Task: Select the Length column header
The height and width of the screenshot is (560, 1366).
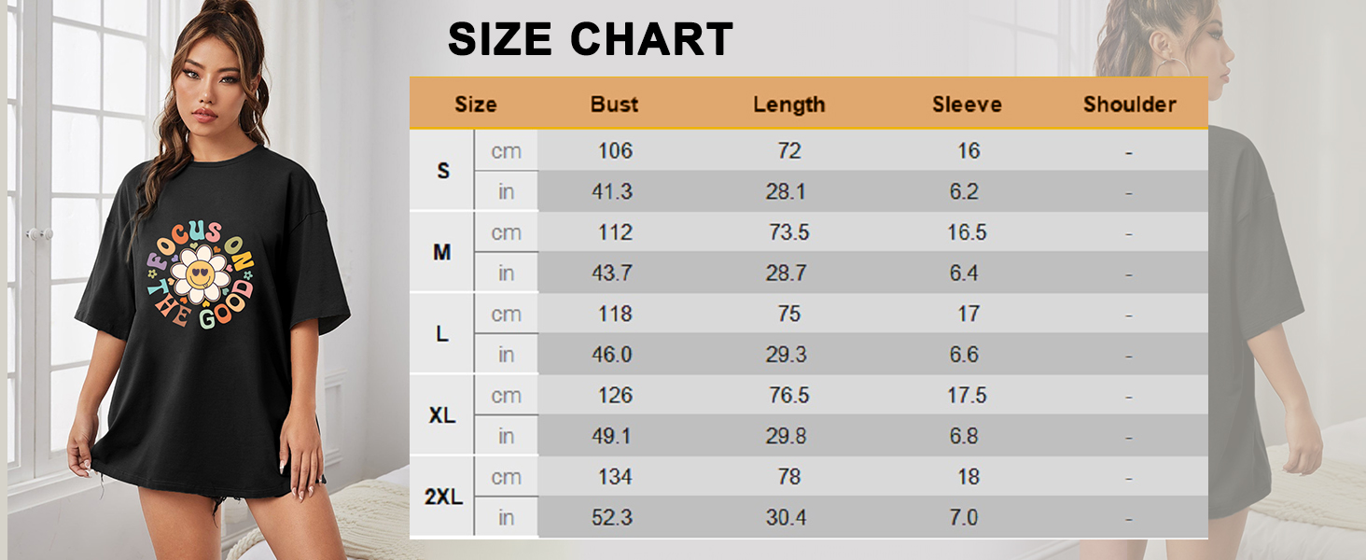Action: (x=789, y=105)
